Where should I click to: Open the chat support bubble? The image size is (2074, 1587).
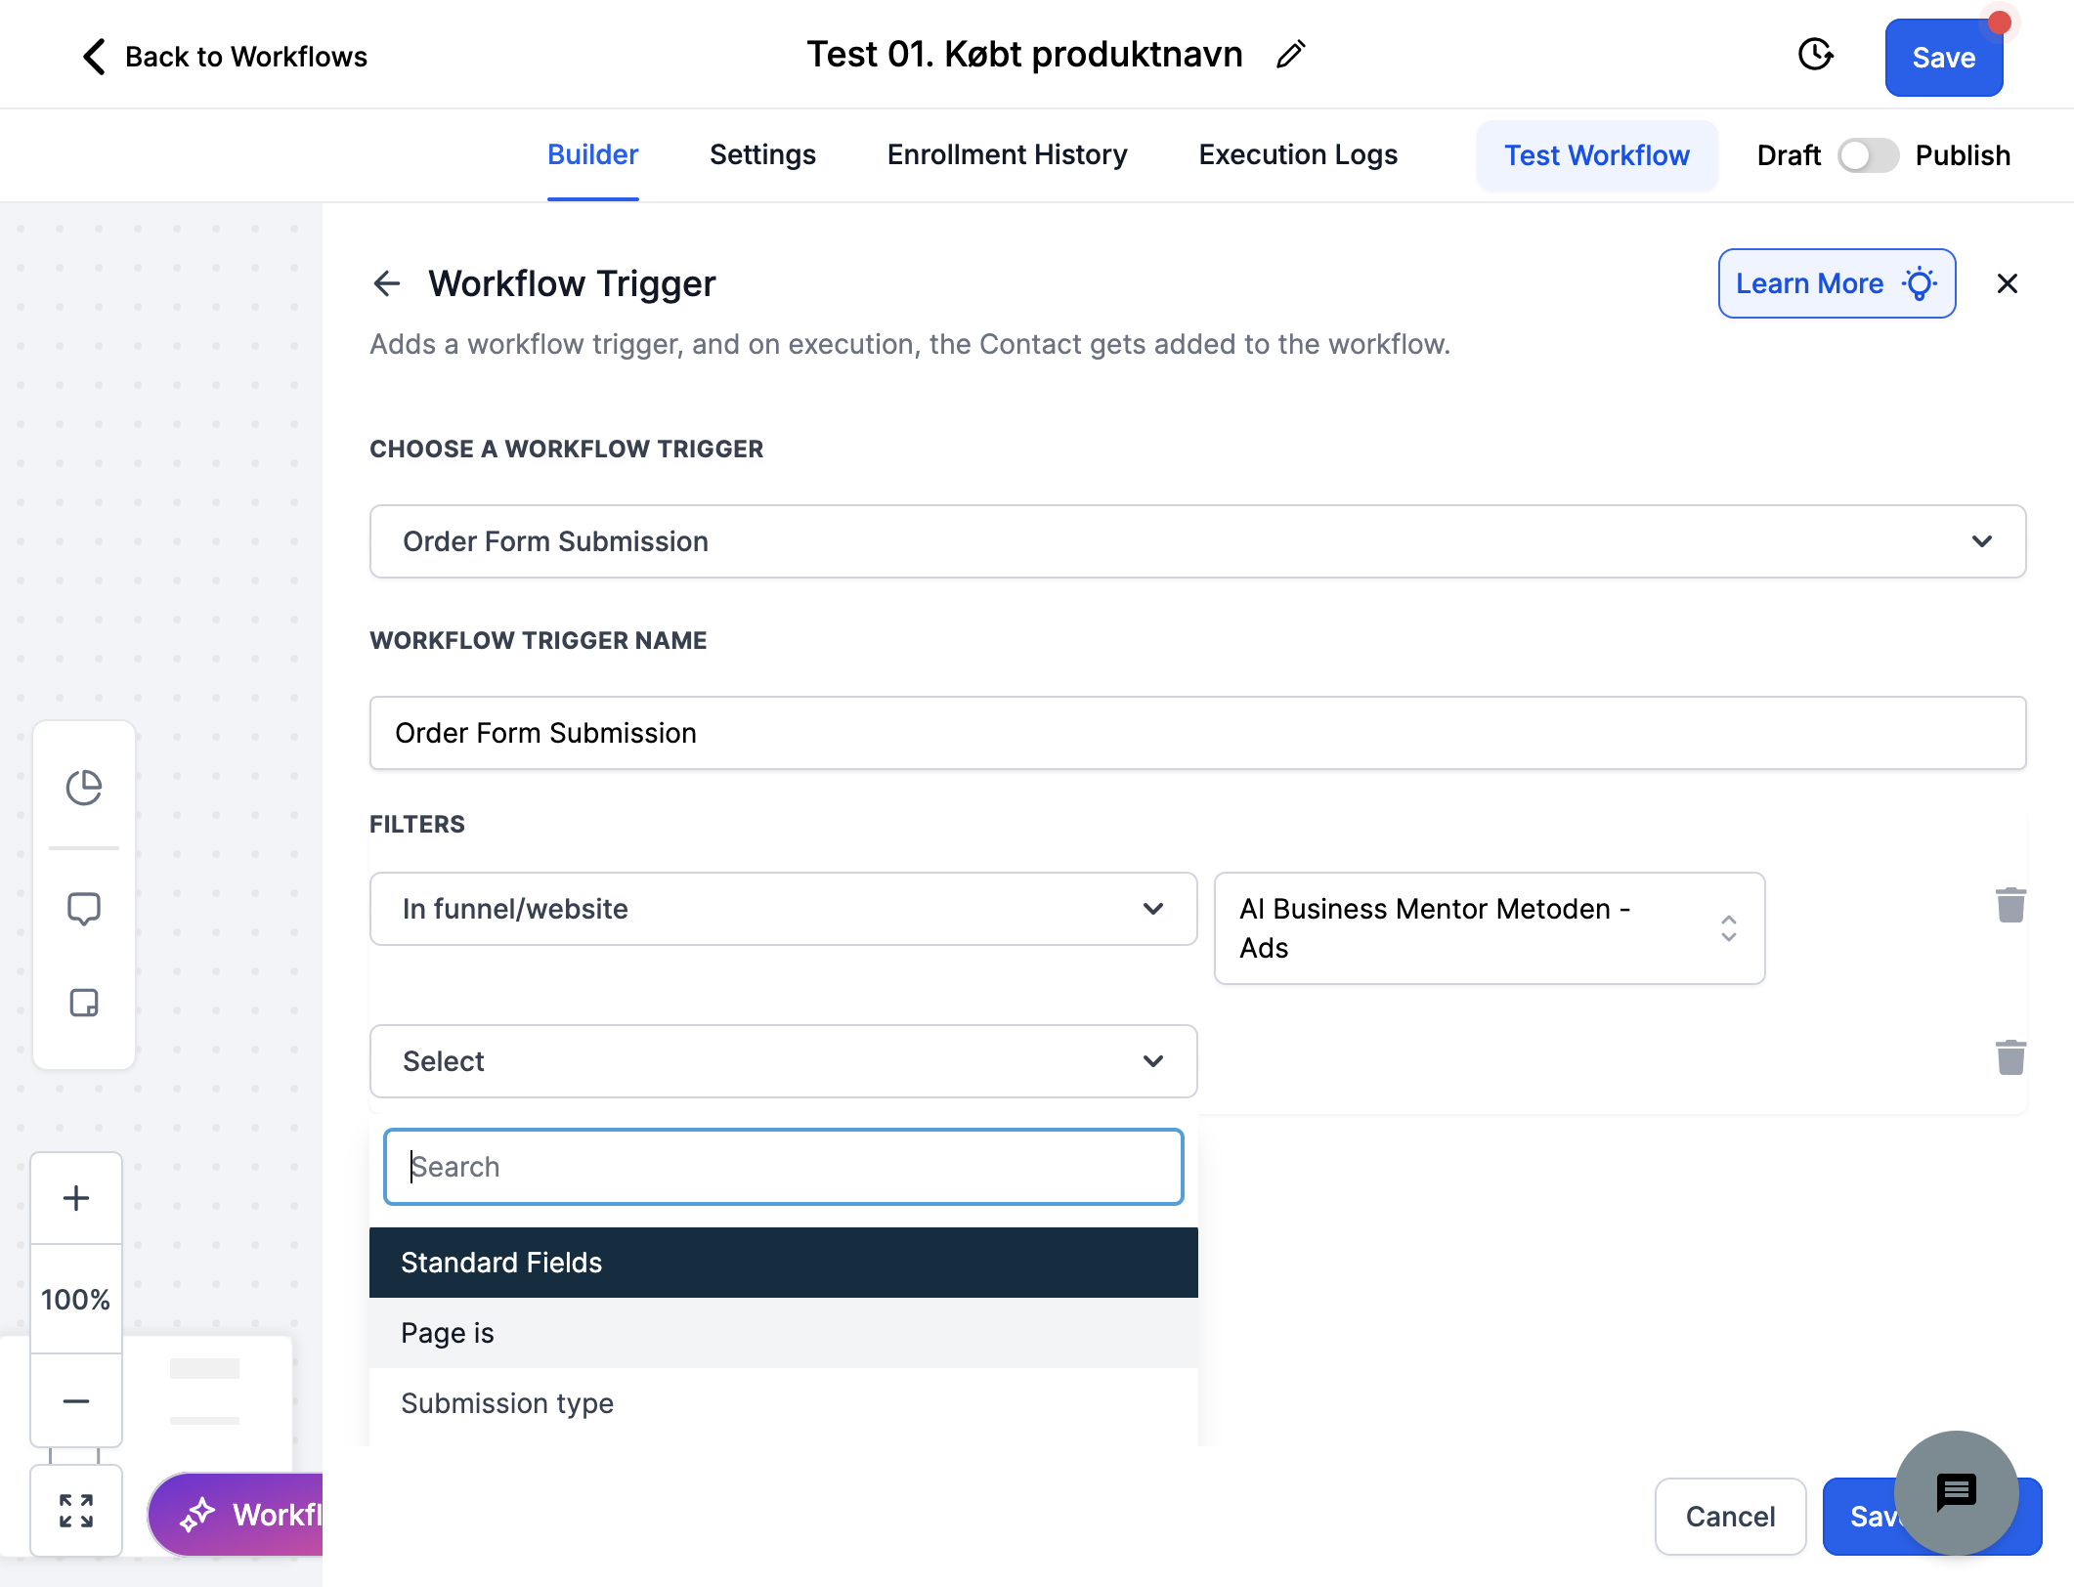[x=1956, y=1492]
